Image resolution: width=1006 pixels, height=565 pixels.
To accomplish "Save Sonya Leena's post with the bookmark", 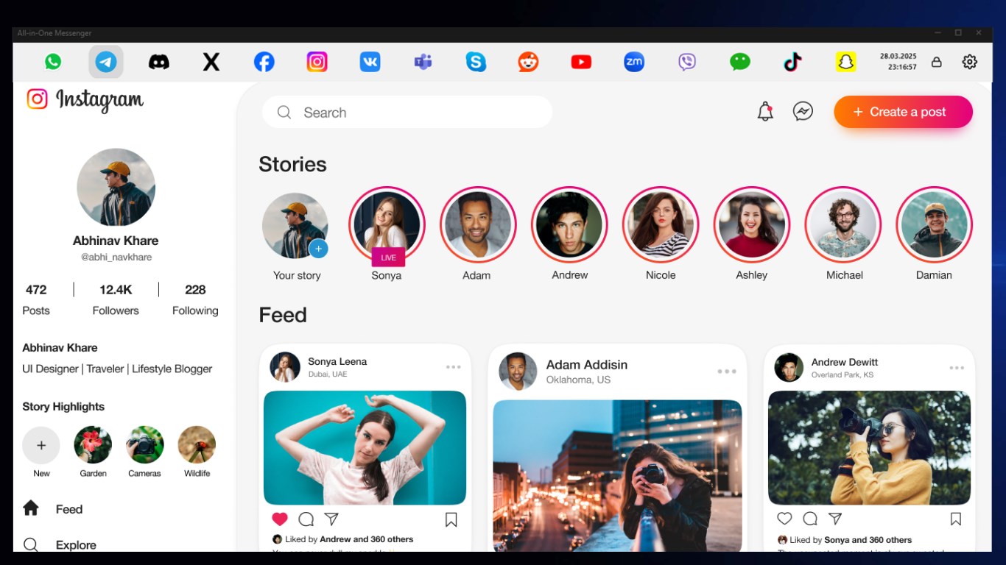I will (450, 519).
